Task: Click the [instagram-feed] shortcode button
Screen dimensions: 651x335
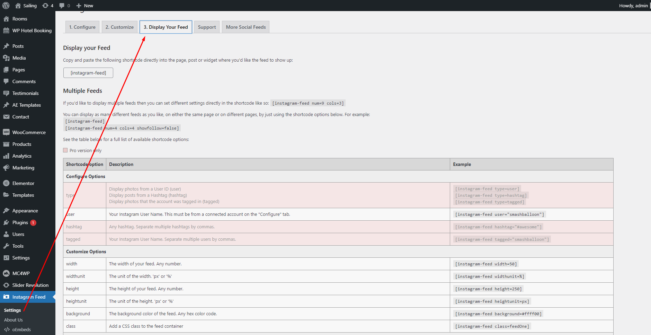Action: 88,73
